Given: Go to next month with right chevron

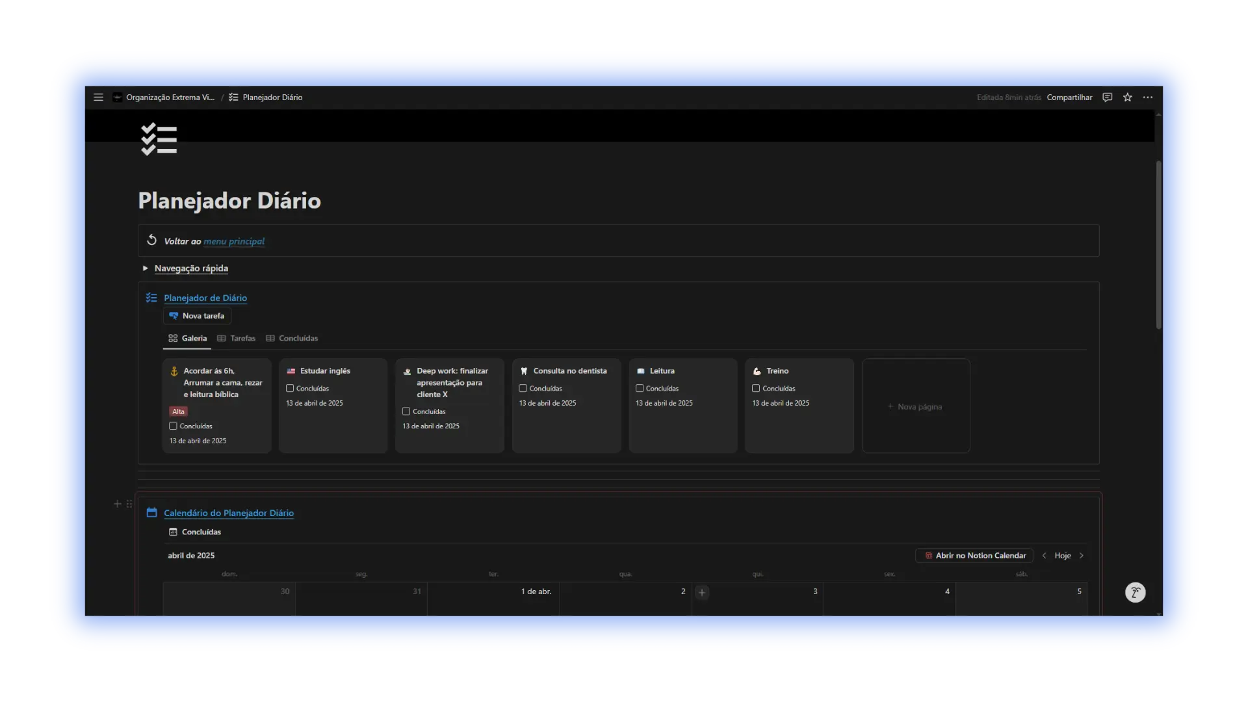Looking at the screenshot, I should [x=1082, y=556].
